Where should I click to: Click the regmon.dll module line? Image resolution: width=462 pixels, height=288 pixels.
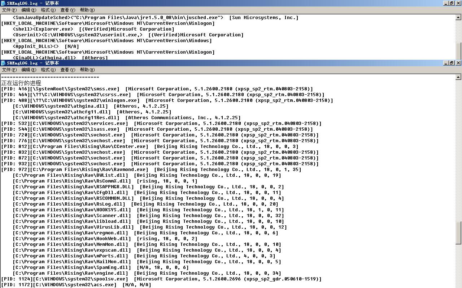click(145, 233)
